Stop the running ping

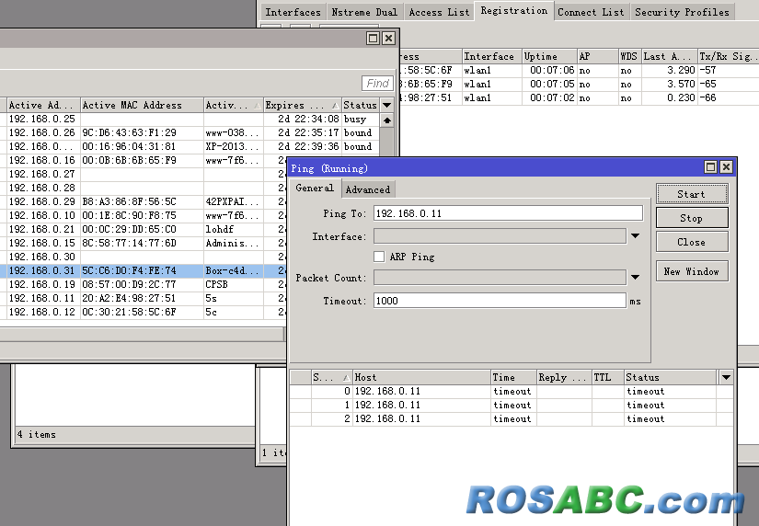692,218
